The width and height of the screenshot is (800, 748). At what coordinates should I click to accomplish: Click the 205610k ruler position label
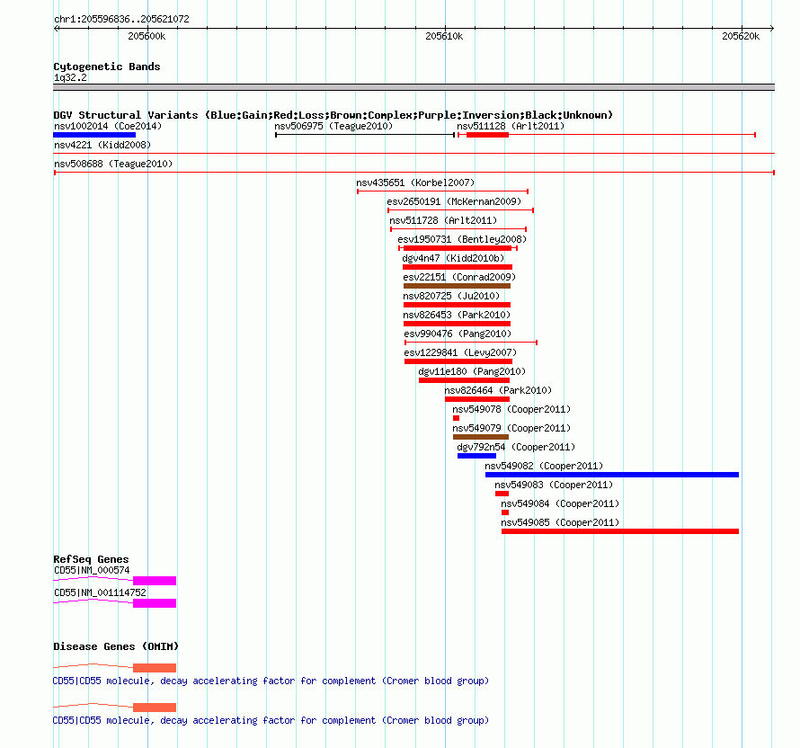[x=444, y=36]
